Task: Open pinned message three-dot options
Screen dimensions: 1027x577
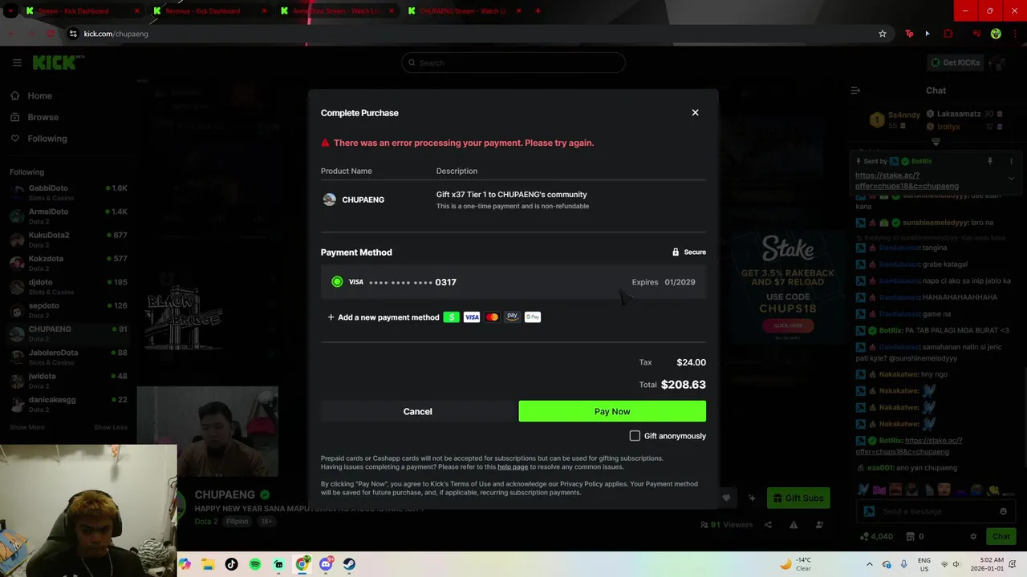Action: tap(1012, 161)
